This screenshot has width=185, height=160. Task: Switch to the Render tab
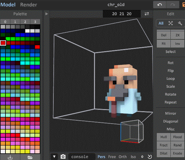tap(29, 5)
